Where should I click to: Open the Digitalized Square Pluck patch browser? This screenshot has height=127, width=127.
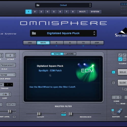point(63,33)
